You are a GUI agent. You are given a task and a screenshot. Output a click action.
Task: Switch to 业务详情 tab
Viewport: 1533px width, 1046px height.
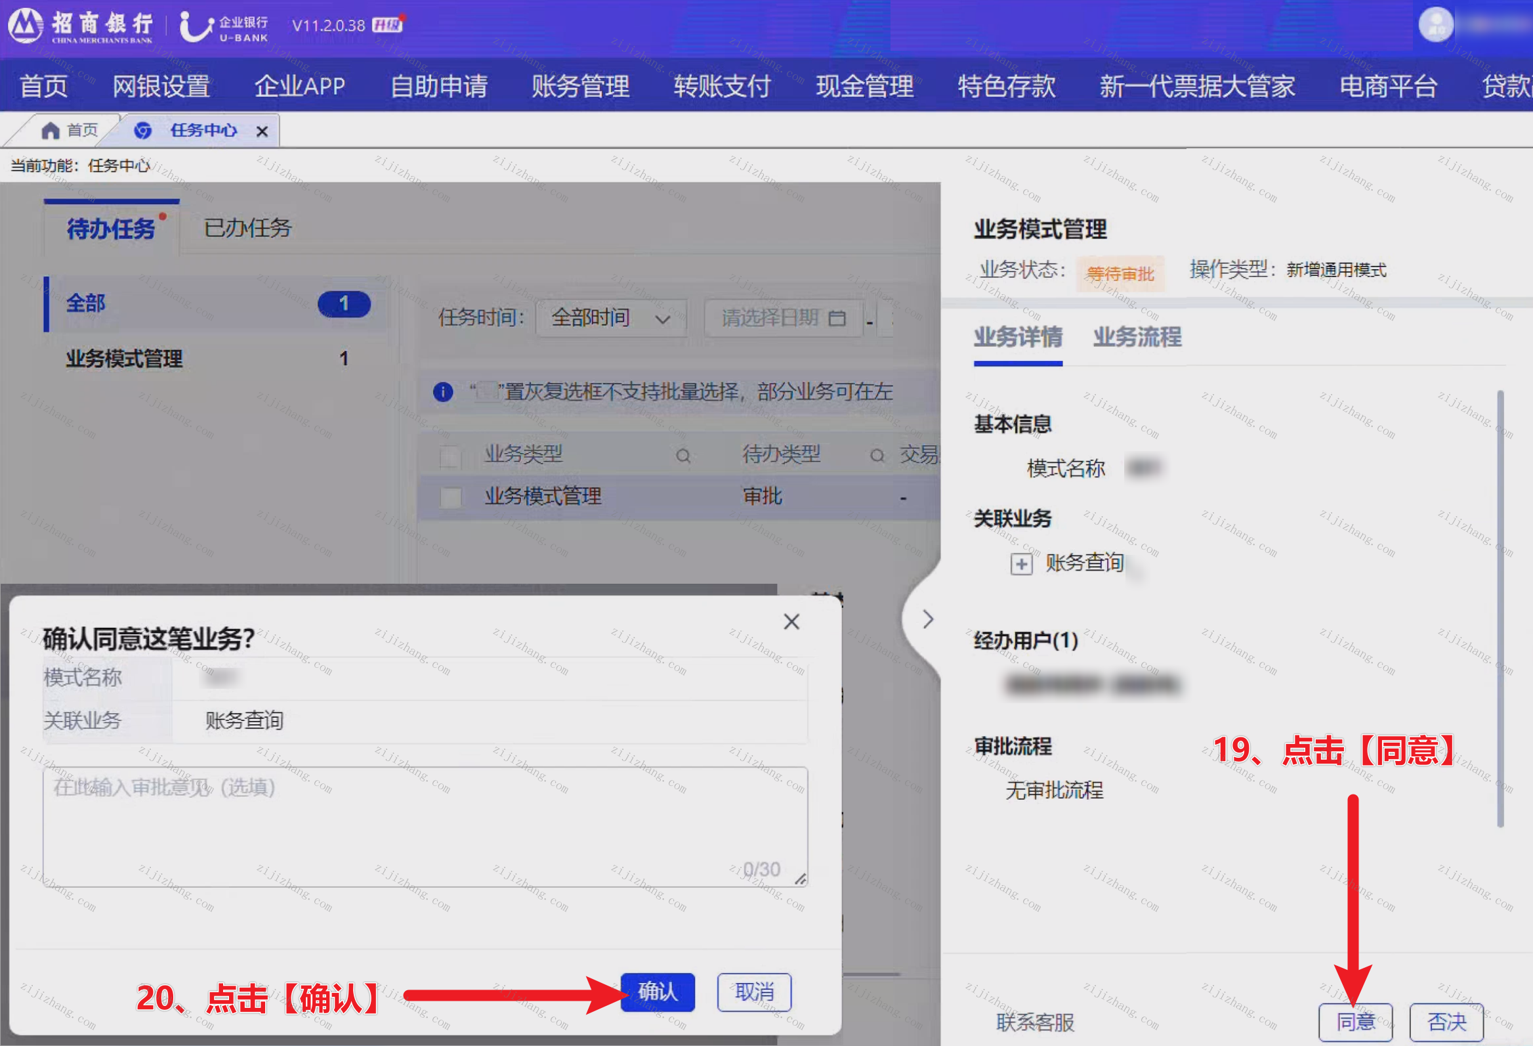1018,338
